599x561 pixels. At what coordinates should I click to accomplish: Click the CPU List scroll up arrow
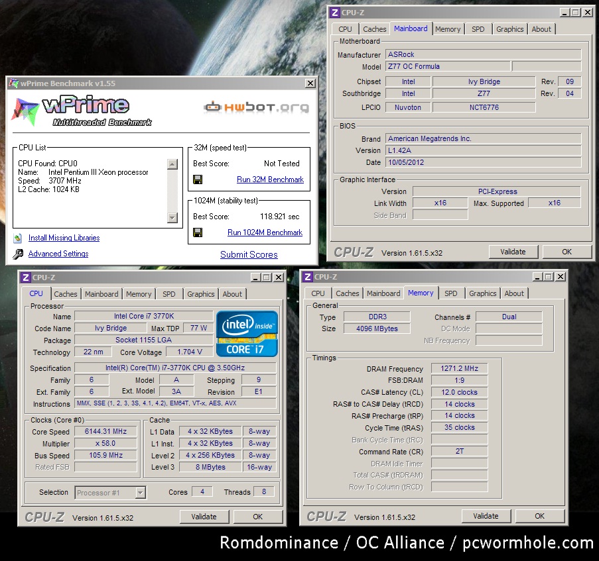point(172,164)
